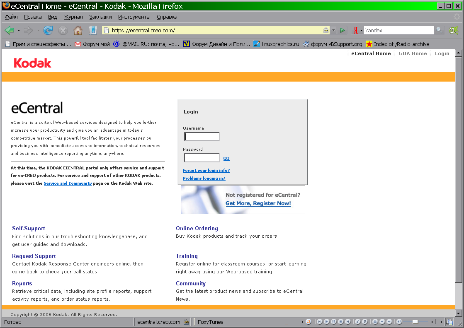Image resolution: width=464 pixels, height=328 pixels.
Task: Open the Index of /Radio-archive bookmark
Action: coord(397,44)
